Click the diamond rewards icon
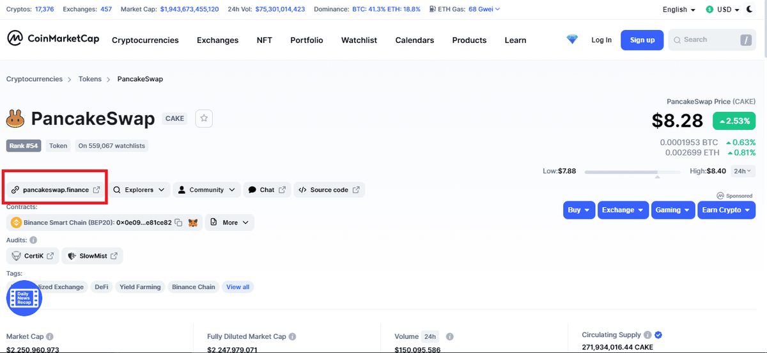767x353 pixels. coord(572,40)
